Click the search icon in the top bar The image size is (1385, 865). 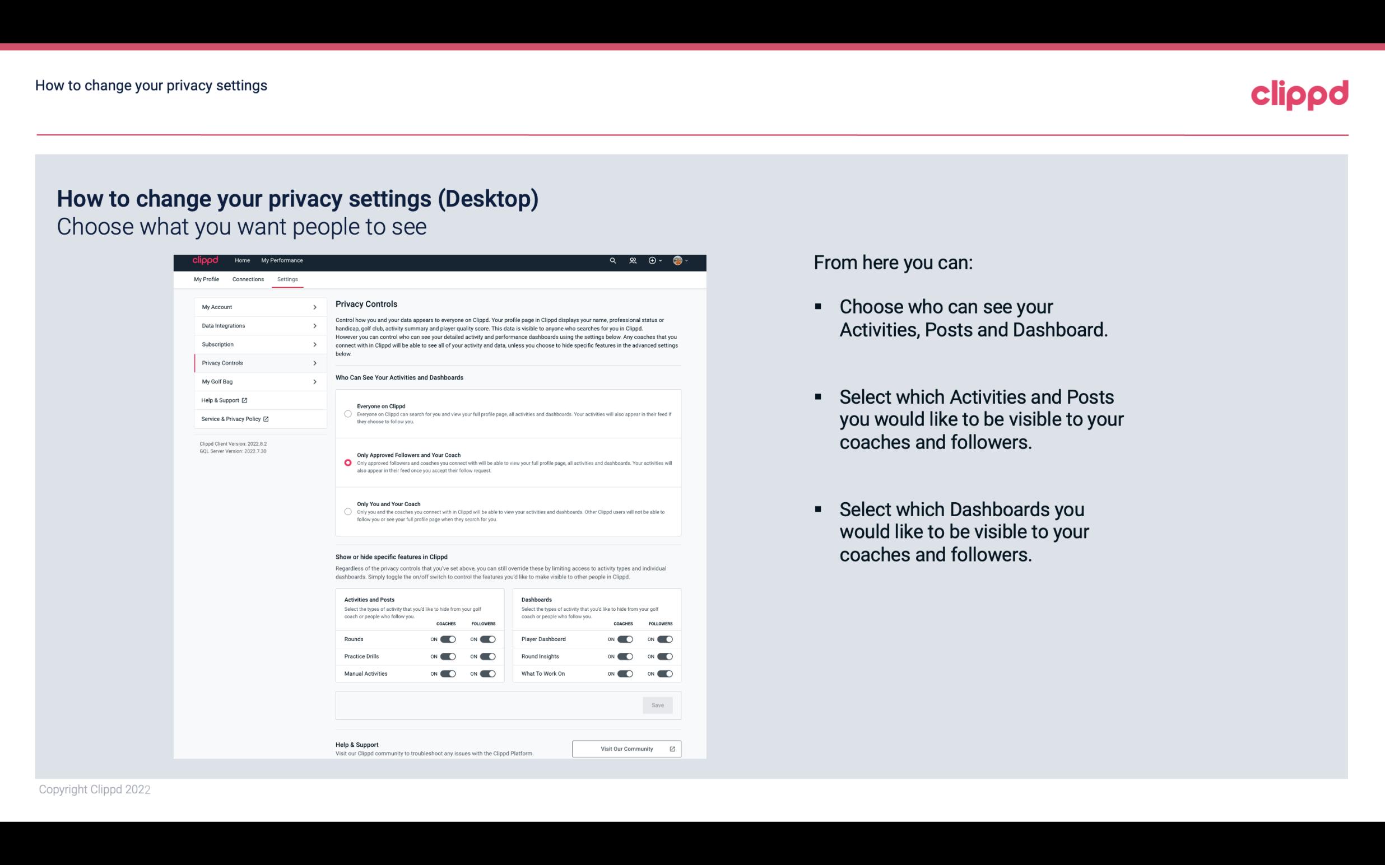click(612, 260)
